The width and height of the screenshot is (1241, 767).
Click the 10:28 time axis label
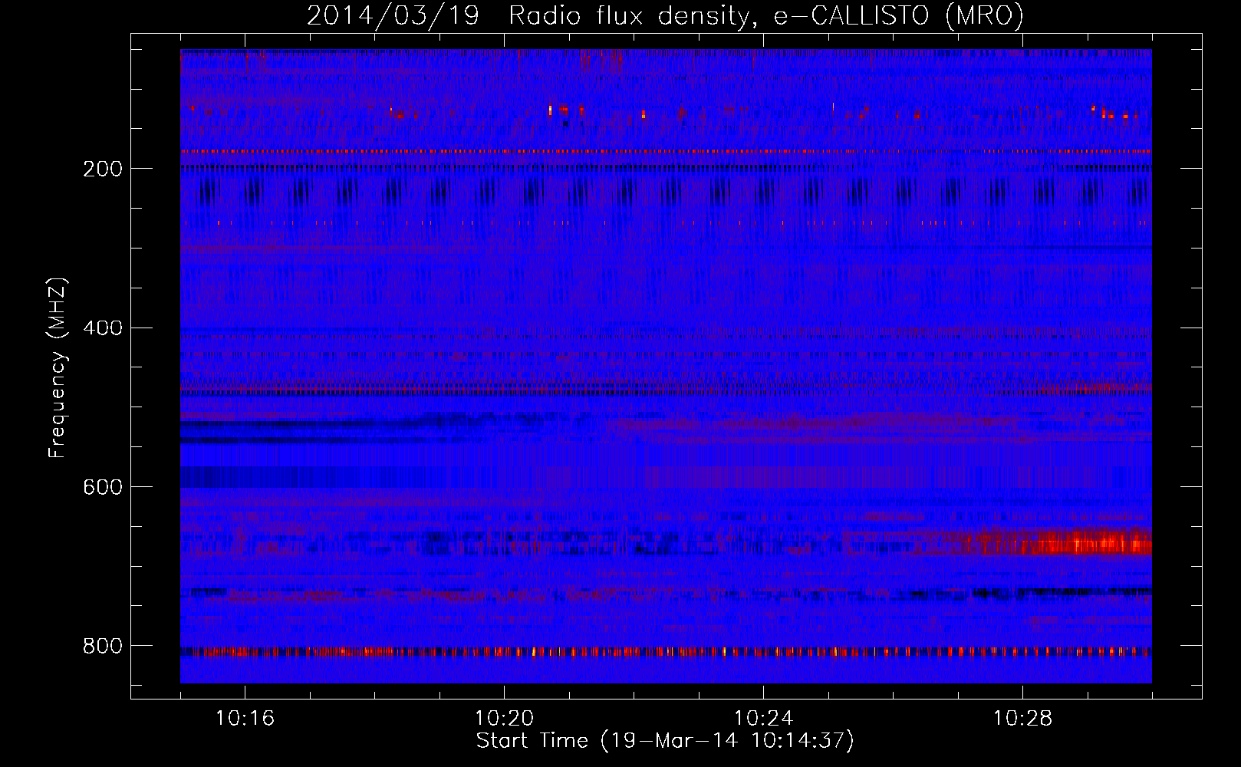1022,719
